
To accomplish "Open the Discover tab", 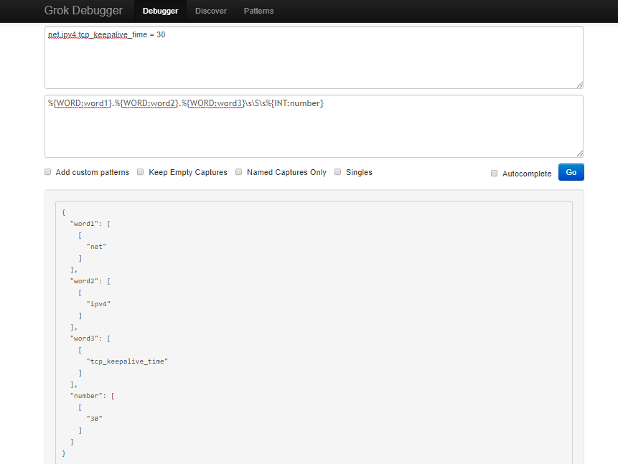I will pyautogui.click(x=211, y=11).
